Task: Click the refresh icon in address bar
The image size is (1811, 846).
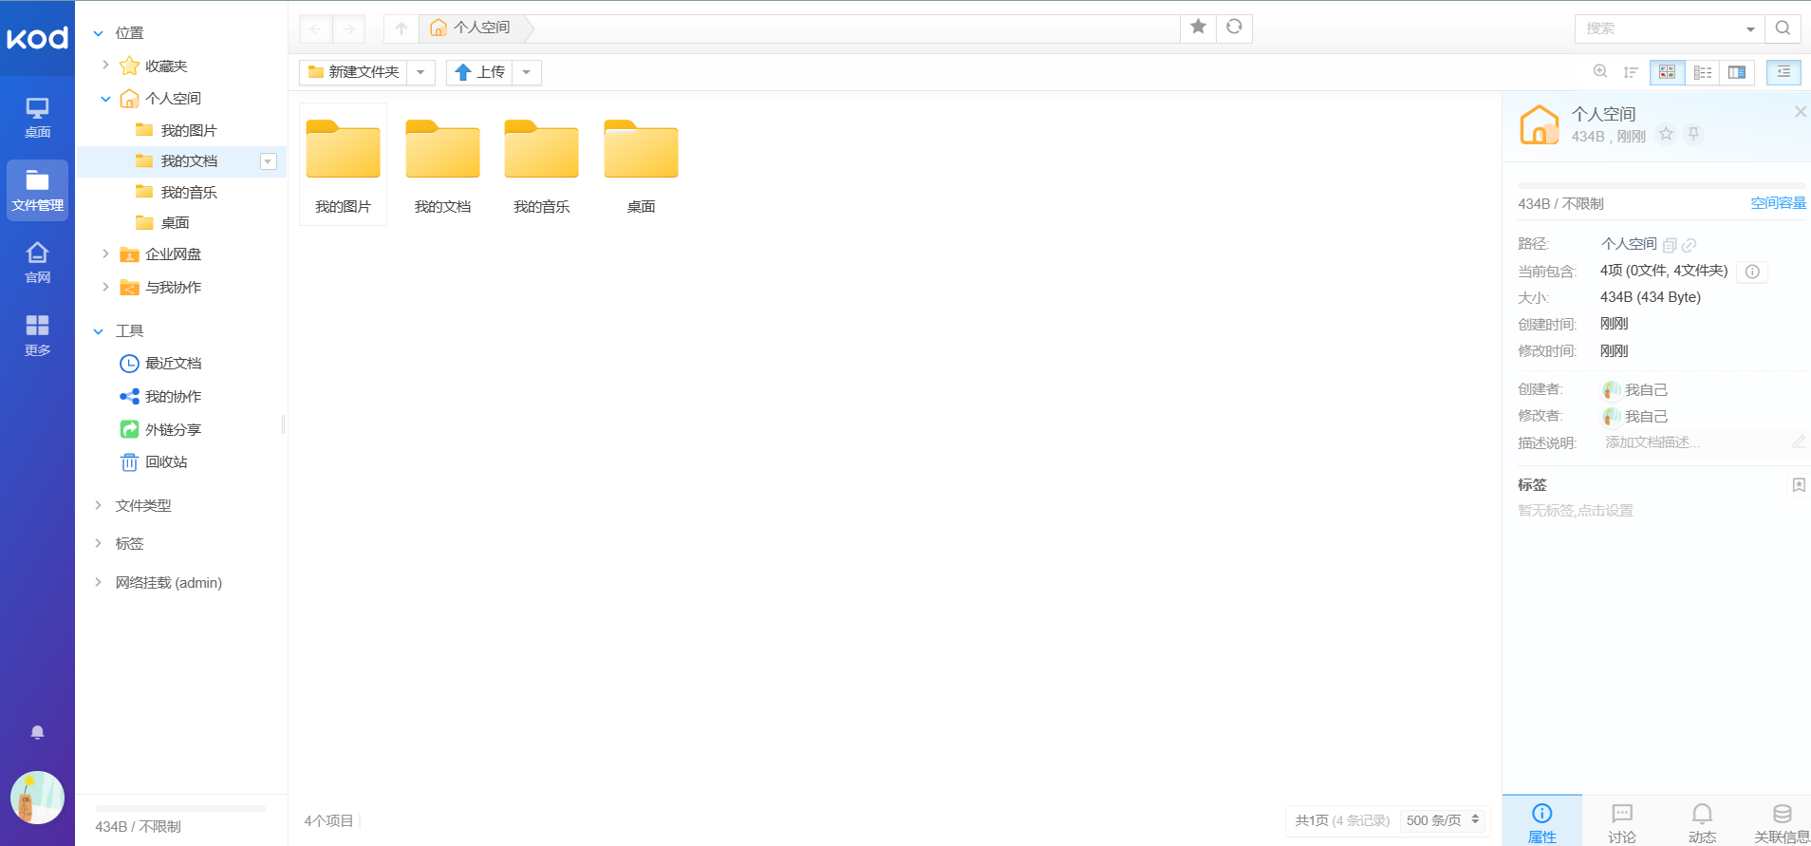Action: [x=1234, y=28]
